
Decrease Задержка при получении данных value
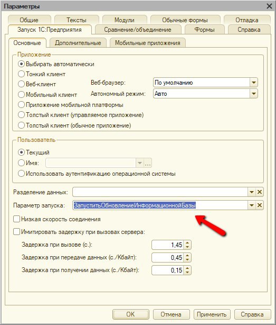(x=187, y=273)
